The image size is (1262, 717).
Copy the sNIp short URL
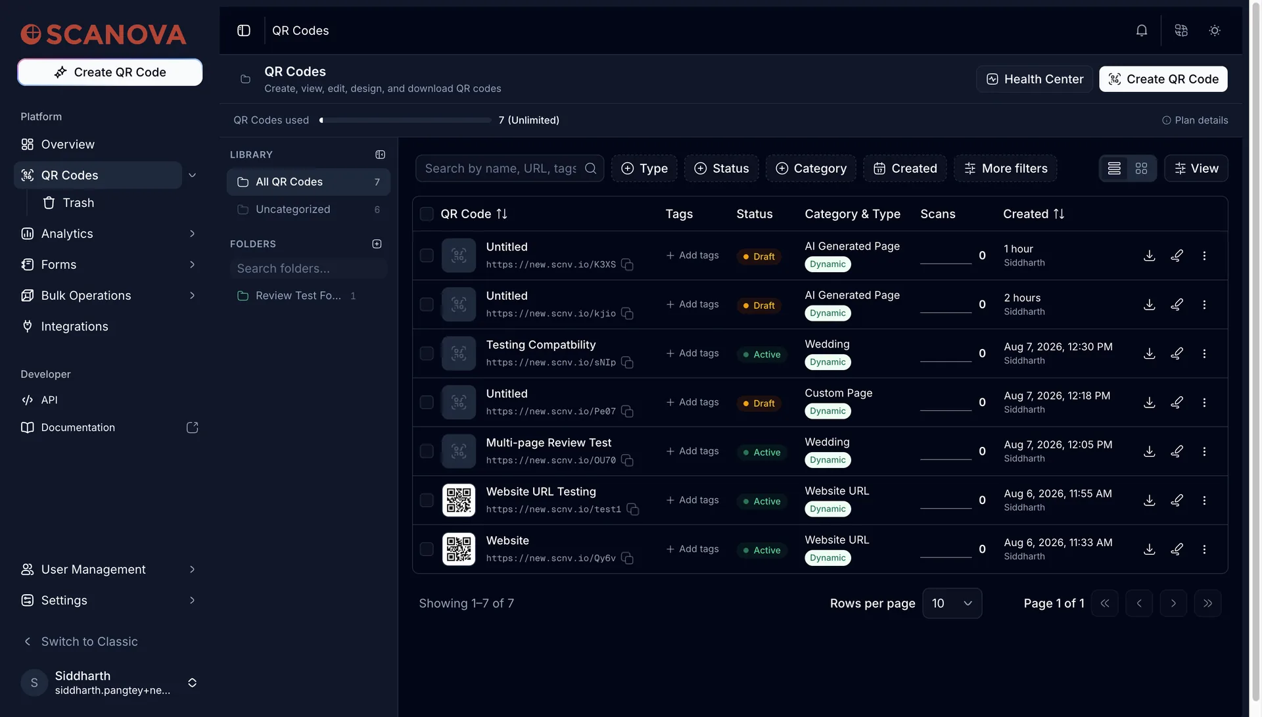pos(628,363)
